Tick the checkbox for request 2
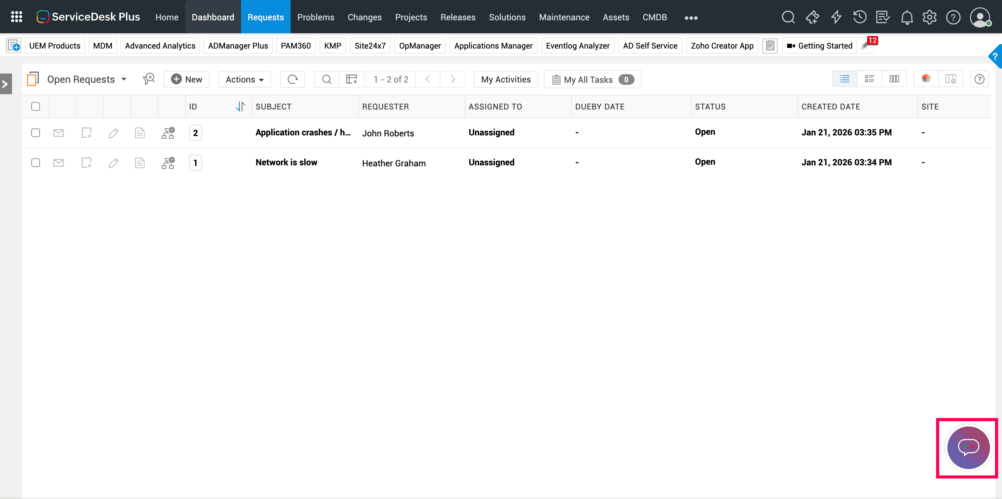This screenshot has height=499, width=1002. click(x=35, y=133)
